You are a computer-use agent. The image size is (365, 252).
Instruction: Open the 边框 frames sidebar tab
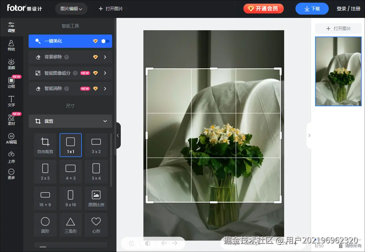[x=11, y=83]
